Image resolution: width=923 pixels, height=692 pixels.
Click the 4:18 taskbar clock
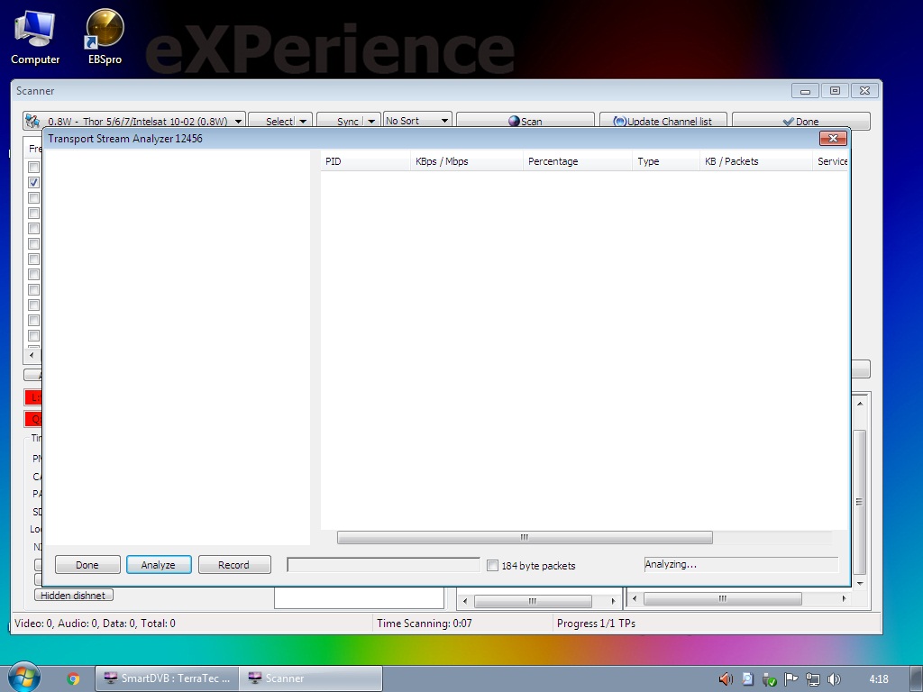coord(879,679)
